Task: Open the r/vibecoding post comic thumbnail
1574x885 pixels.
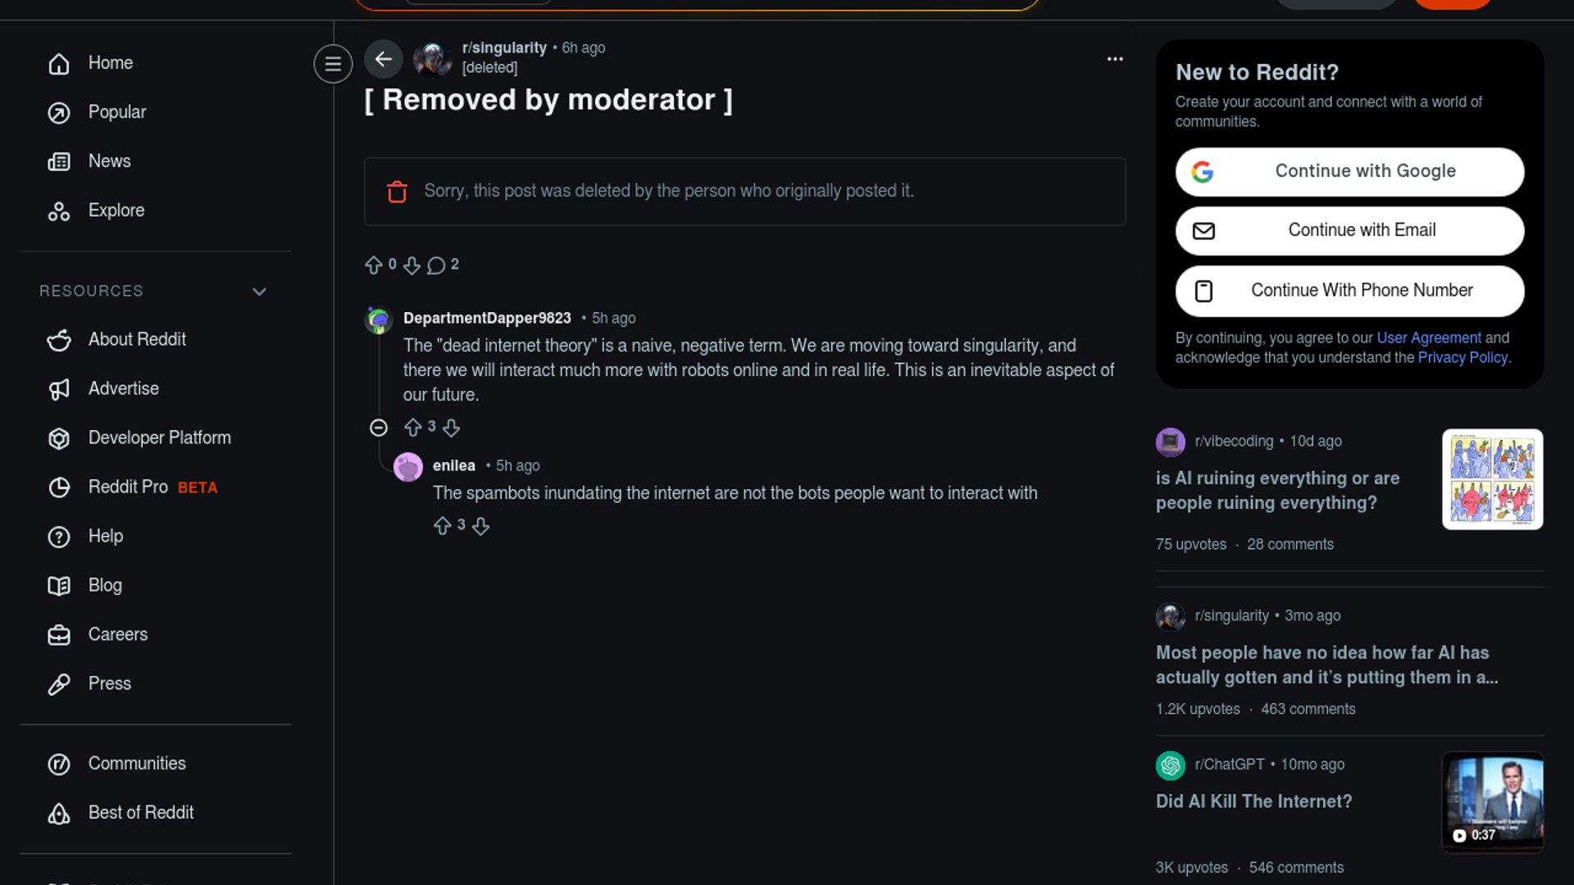Action: (1492, 479)
